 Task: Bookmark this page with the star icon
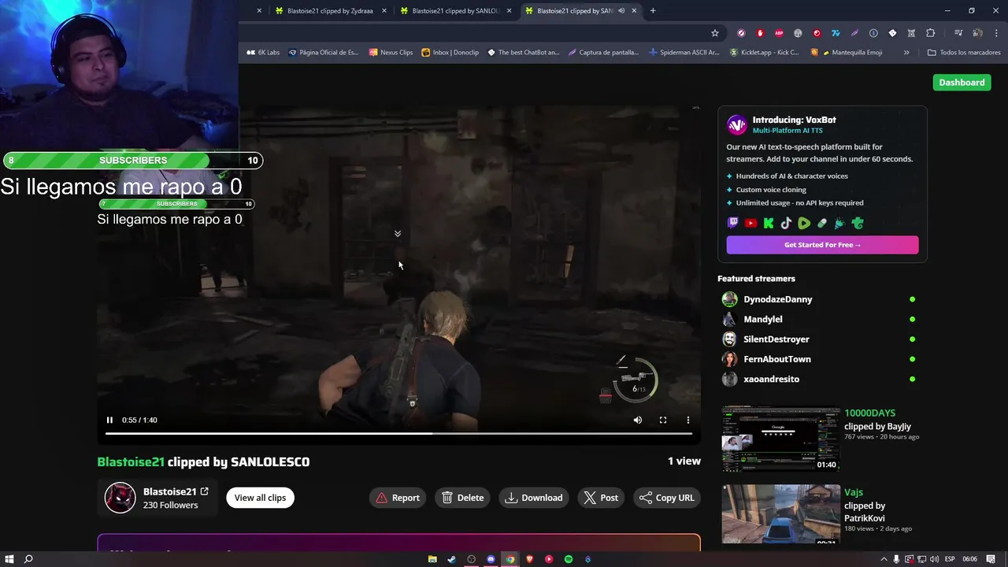point(715,33)
